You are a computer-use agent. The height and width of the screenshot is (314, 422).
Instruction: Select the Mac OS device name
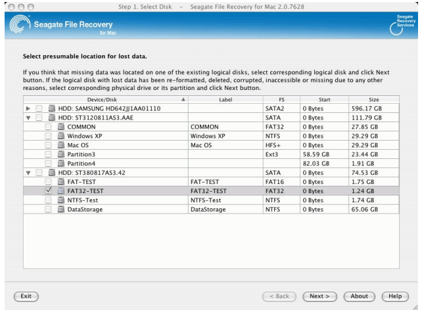tap(78, 145)
